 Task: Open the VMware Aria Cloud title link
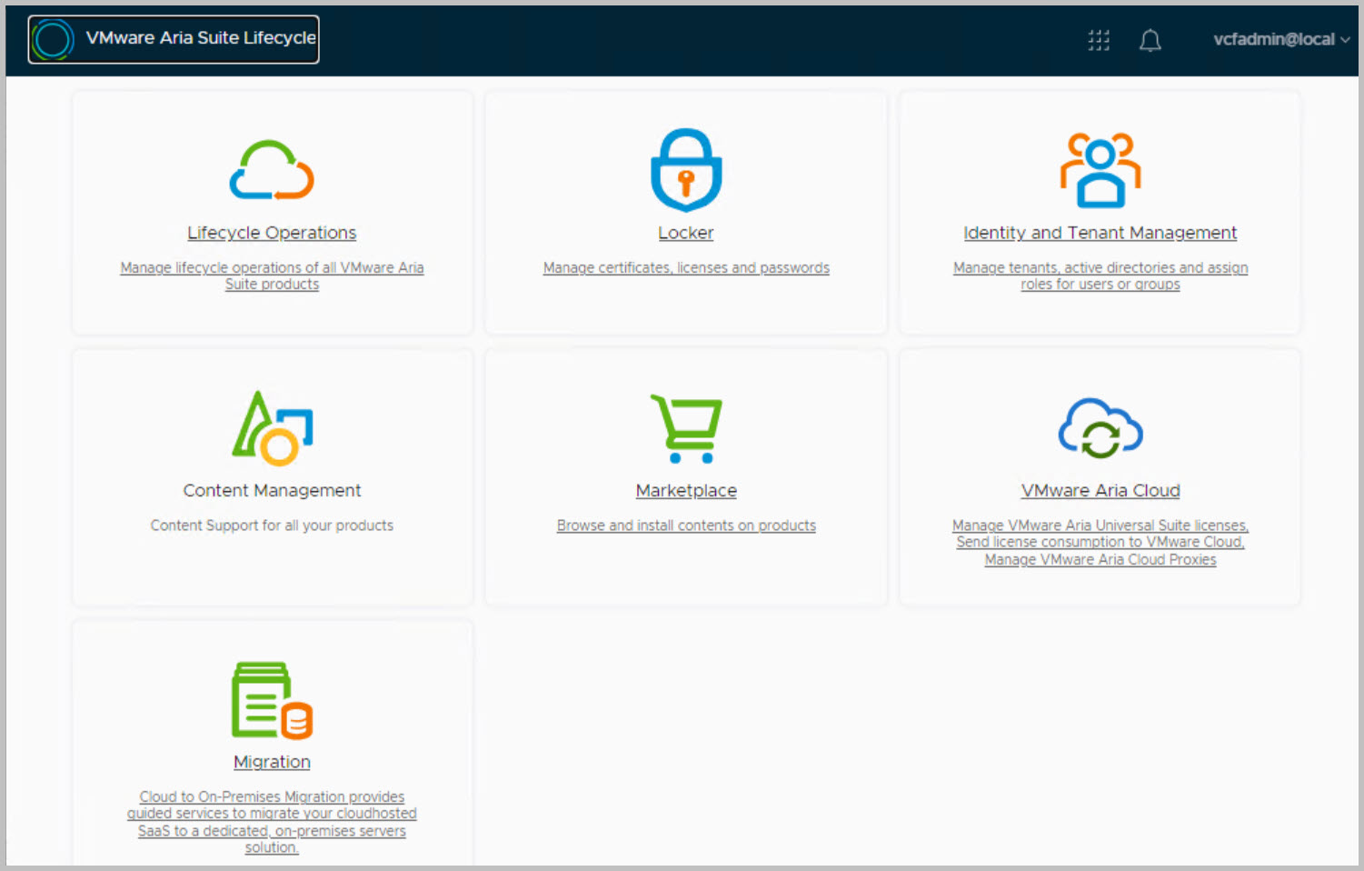coord(1100,491)
